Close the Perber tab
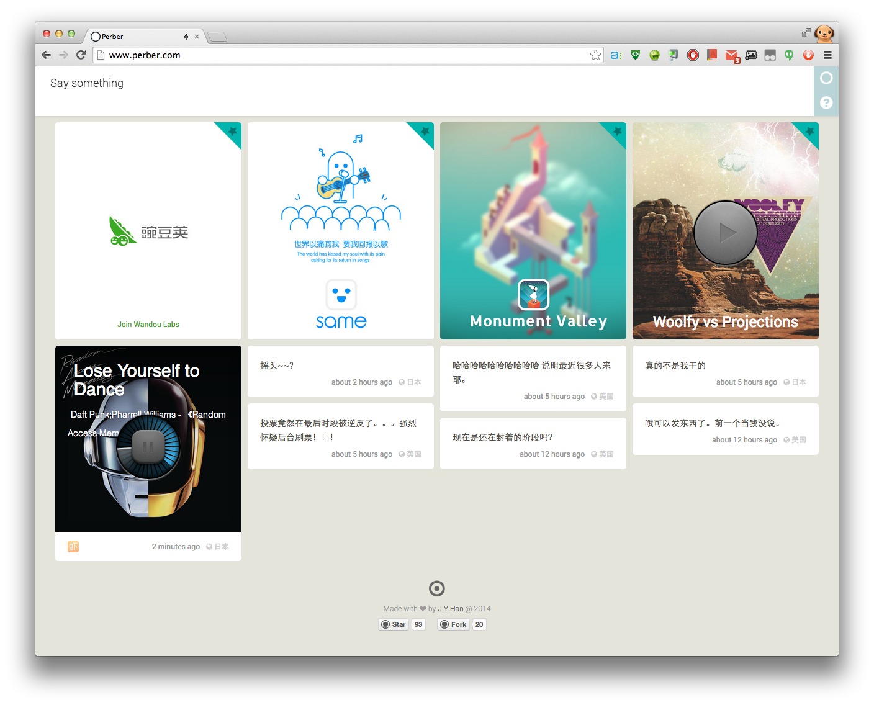Screen dimensions: 874x705 pyautogui.click(x=197, y=37)
